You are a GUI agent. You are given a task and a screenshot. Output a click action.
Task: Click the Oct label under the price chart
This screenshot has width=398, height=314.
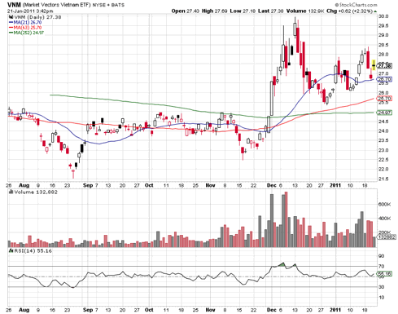[x=149, y=185]
